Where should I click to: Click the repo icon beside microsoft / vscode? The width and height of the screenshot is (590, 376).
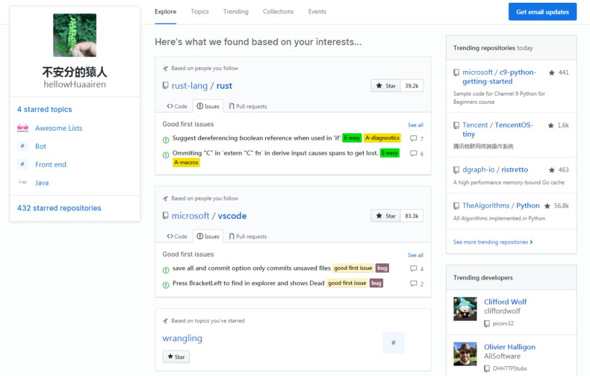[x=165, y=216]
